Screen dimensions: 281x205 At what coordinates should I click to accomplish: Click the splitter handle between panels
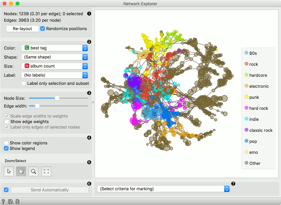pyautogui.click(x=93, y=102)
